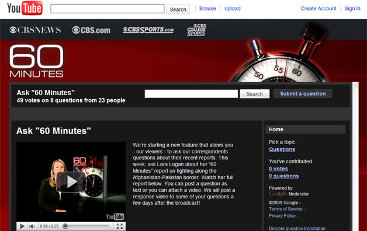Image resolution: width=367 pixels, height=231 pixels.
Task: Toggle fullscreen on the video player
Action: tap(120, 226)
